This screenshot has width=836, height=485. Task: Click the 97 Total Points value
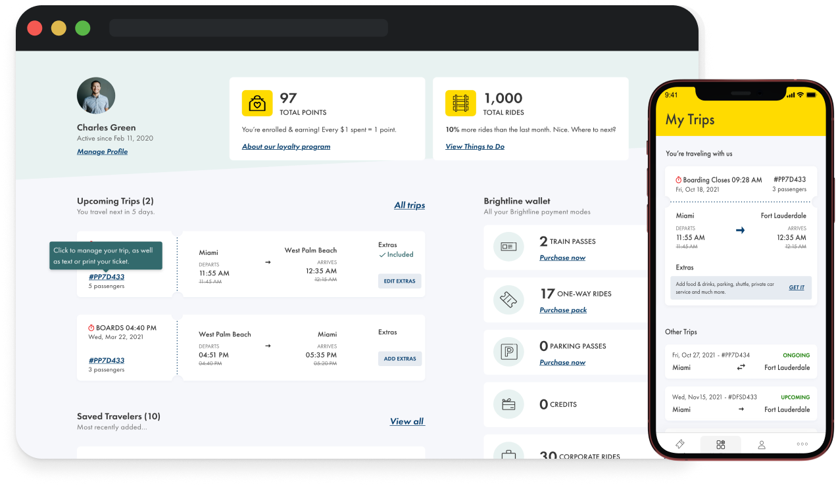[x=289, y=98]
